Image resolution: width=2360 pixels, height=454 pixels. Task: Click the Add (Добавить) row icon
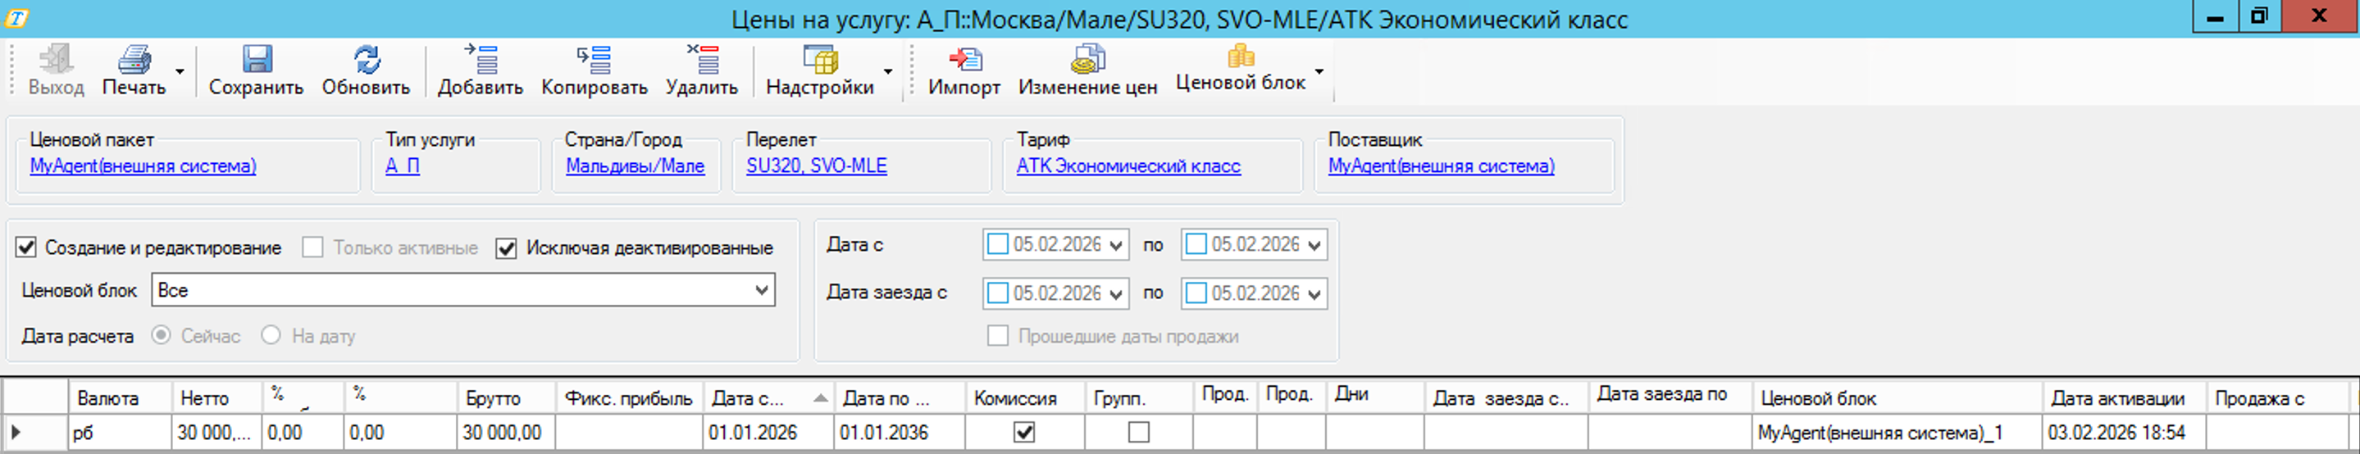click(x=480, y=60)
